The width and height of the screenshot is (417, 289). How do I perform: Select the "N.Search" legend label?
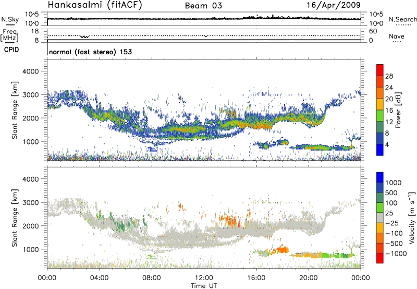[403, 19]
